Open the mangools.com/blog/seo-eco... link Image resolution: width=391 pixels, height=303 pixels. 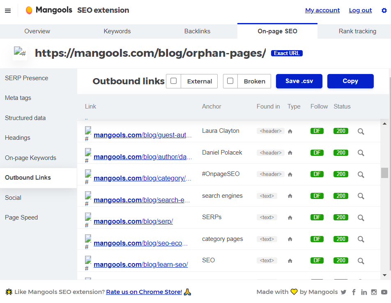pos(140,243)
